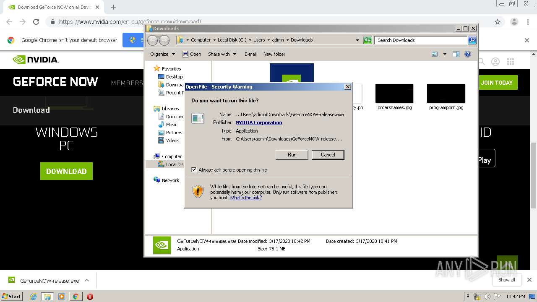The width and height of the screenshot is (537, 302).
Task: Toggle the preview pane icon
Action: [x=456, y=54]
